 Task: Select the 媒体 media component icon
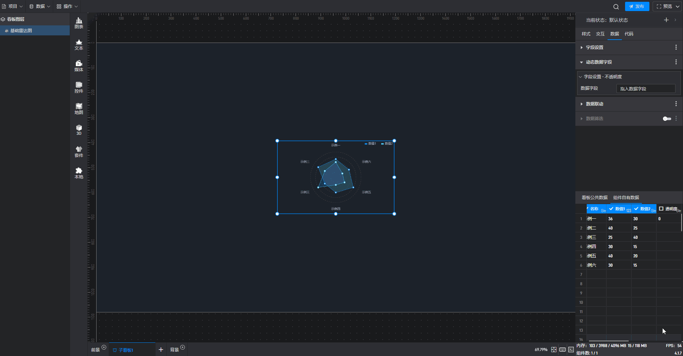coord(79,66)
